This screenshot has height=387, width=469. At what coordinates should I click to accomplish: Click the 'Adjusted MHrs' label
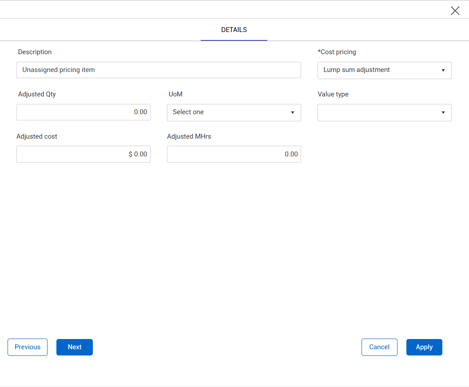[189, 136]
